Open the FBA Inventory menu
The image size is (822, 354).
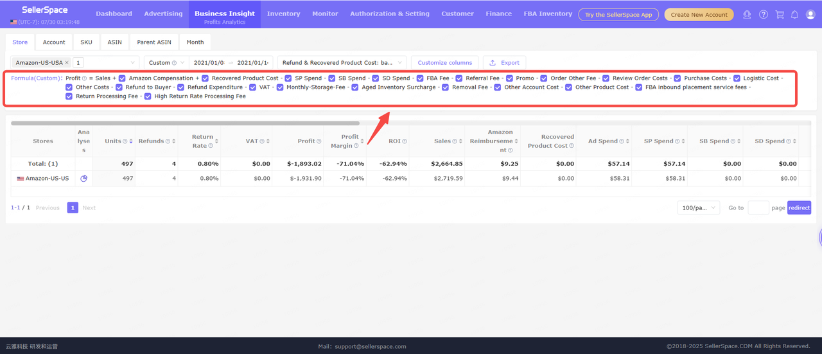coord(547,13)
